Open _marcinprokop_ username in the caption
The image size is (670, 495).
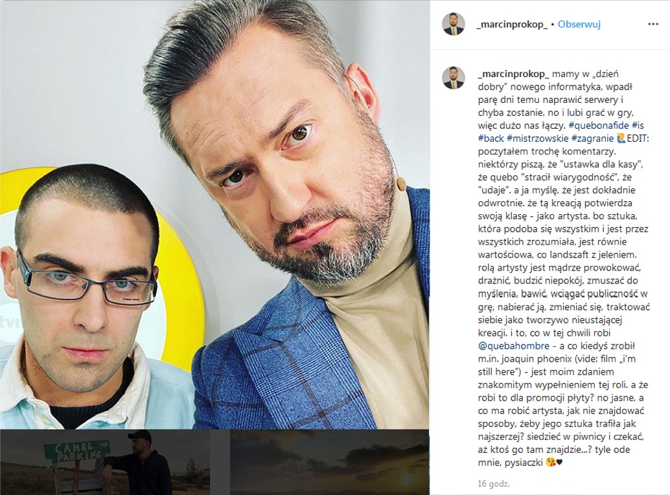click(514, 74)
